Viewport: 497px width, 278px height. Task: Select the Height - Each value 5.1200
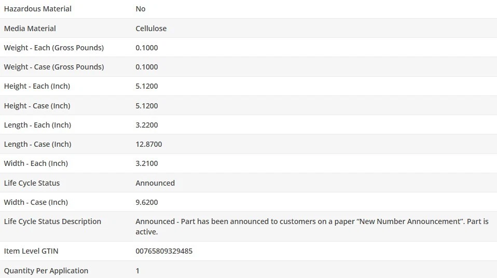[146, 86]
